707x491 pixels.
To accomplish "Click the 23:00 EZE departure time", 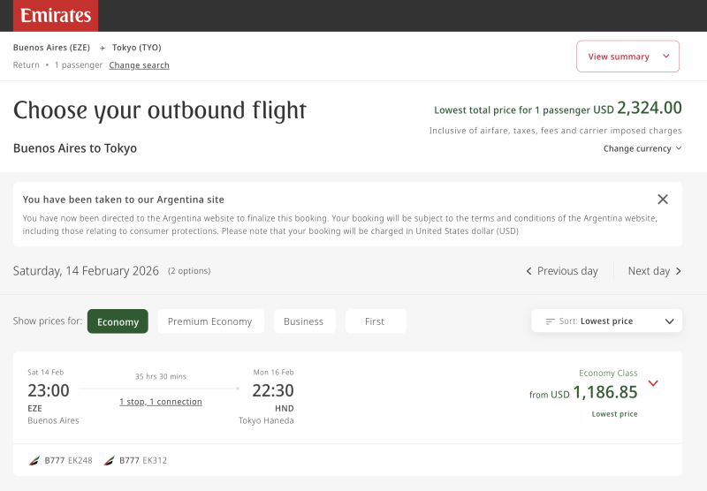I will click(49, 390).
